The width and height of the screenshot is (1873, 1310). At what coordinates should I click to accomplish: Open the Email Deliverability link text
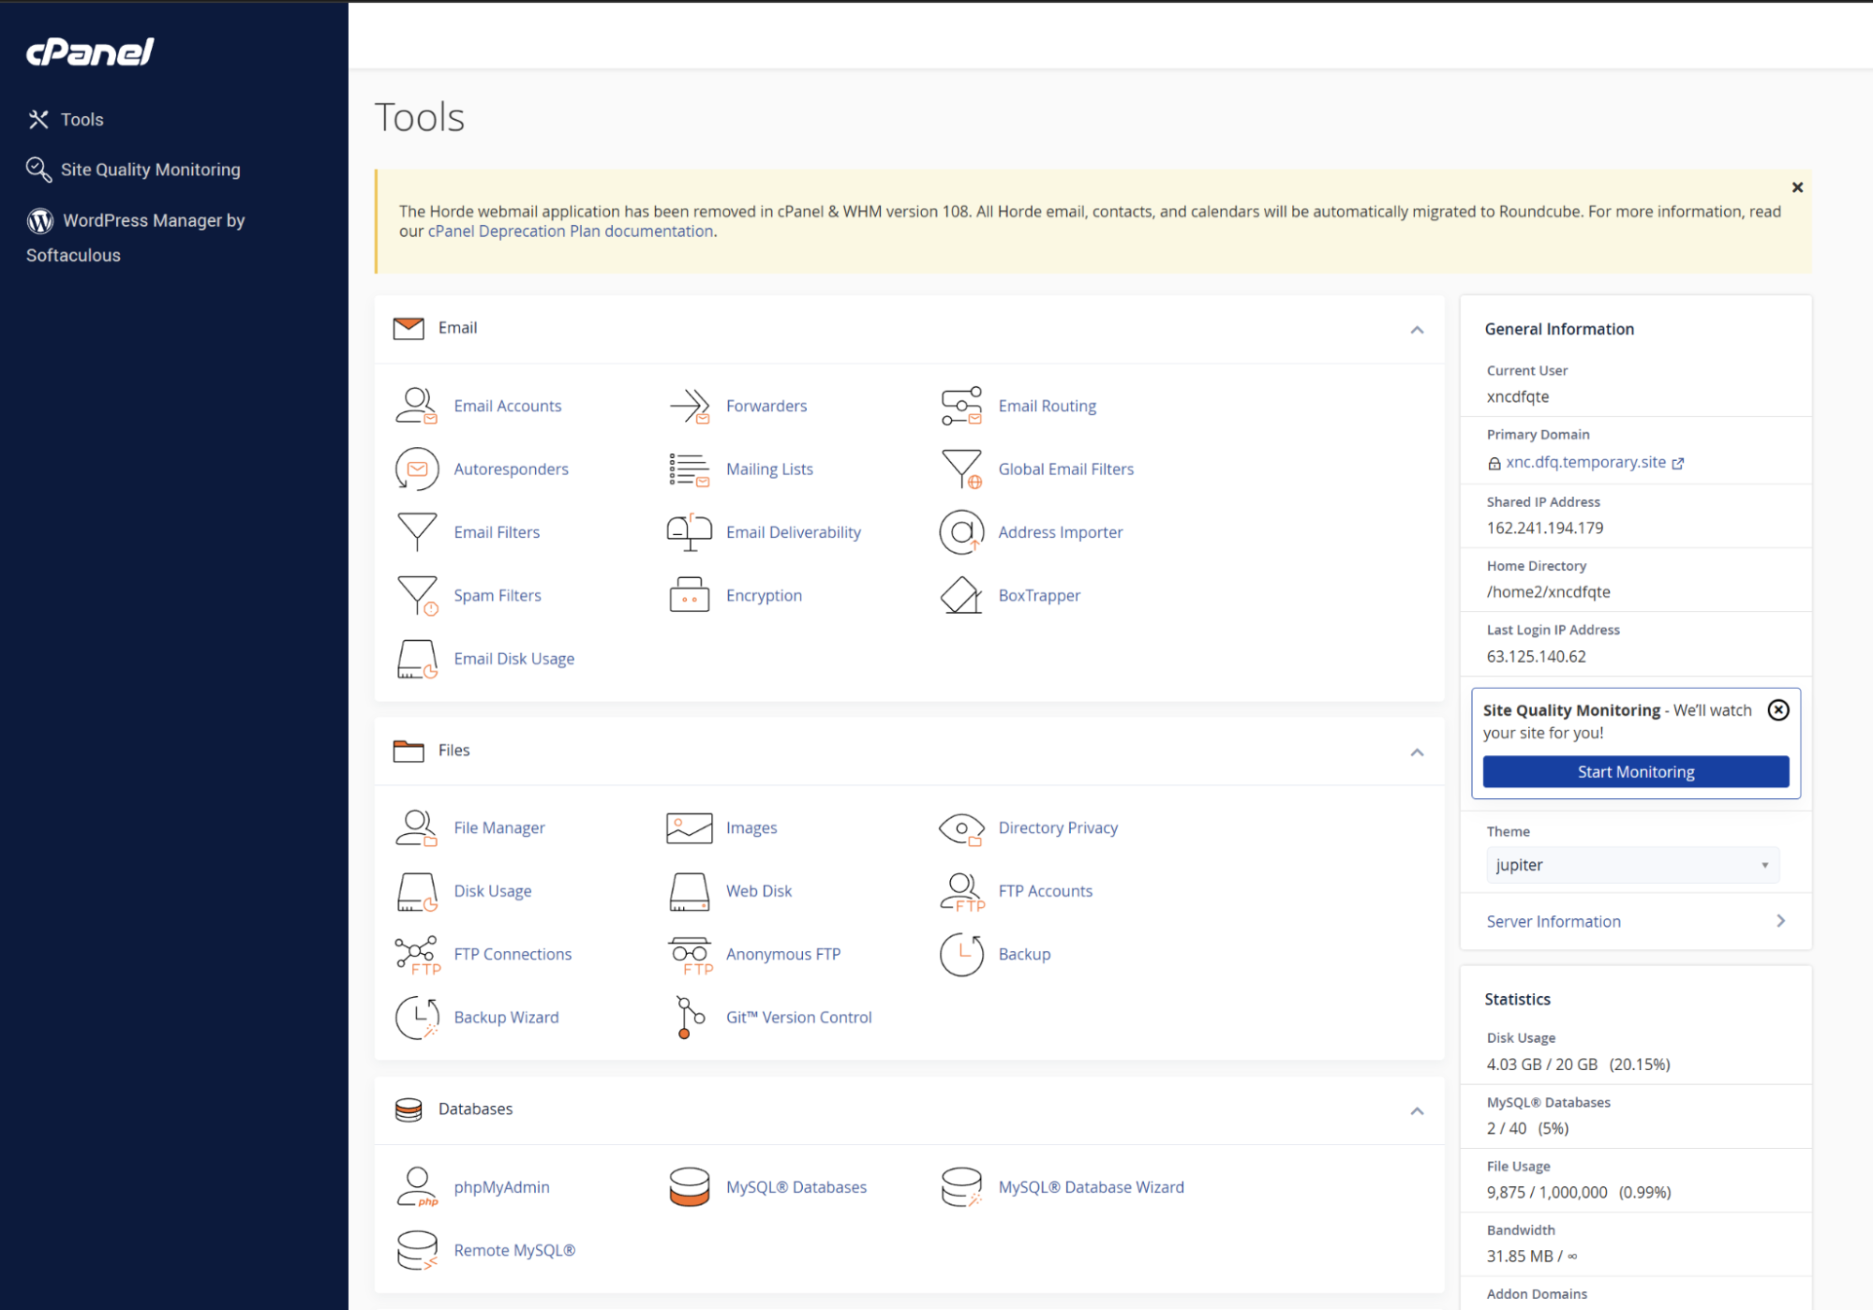(793, 532)
